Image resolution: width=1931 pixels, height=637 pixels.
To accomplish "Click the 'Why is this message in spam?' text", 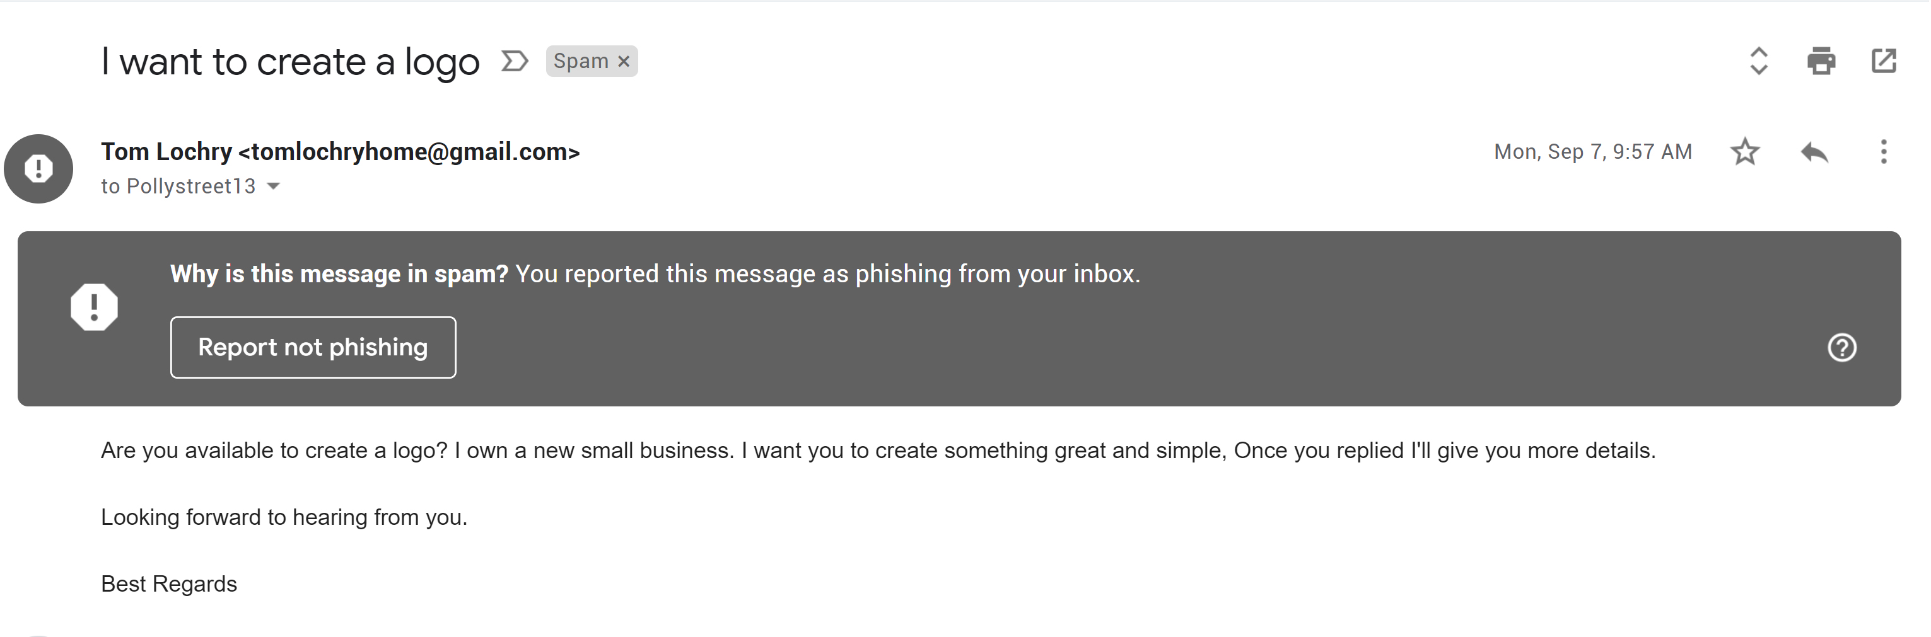I will point(339,274).
